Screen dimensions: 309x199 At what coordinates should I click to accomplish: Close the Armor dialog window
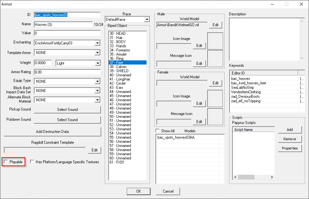301,4
